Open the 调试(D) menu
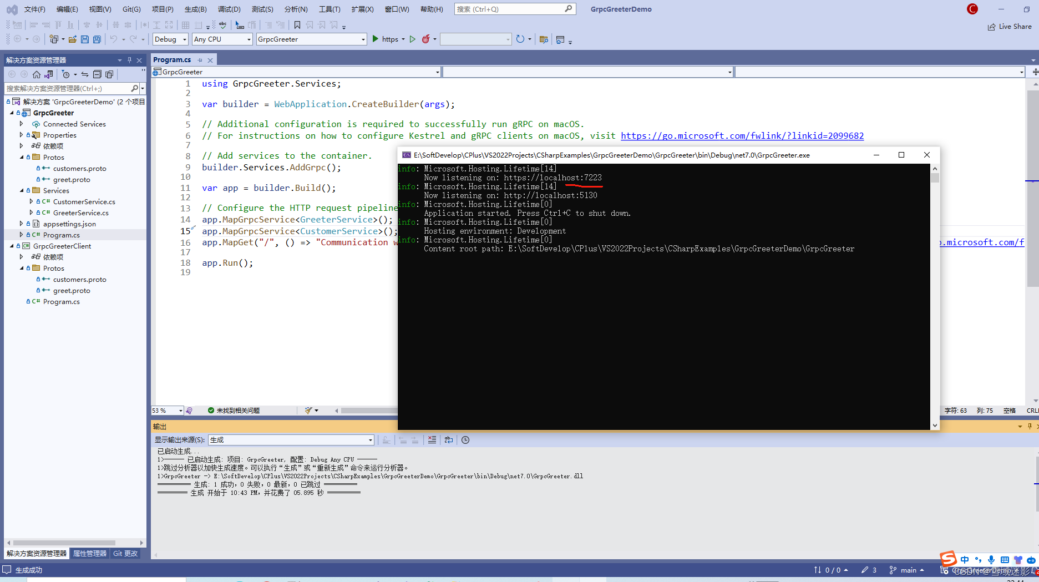 229,9
